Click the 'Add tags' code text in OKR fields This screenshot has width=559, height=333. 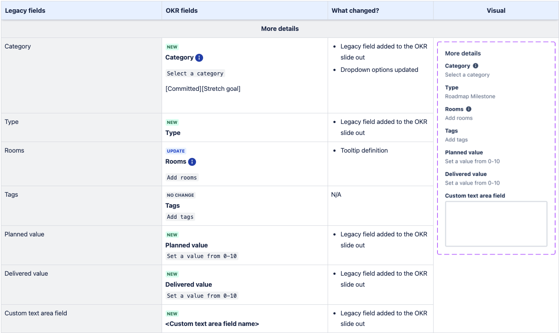pyautogui.click(x=180, y=217)
